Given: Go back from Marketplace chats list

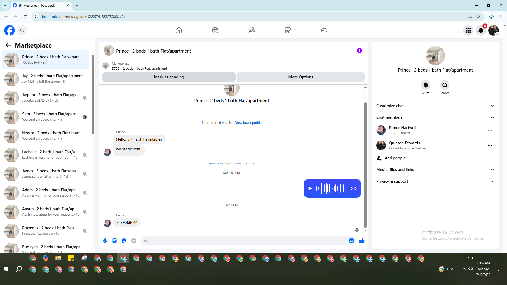Looking at the screenshot, I should point(8,45).
